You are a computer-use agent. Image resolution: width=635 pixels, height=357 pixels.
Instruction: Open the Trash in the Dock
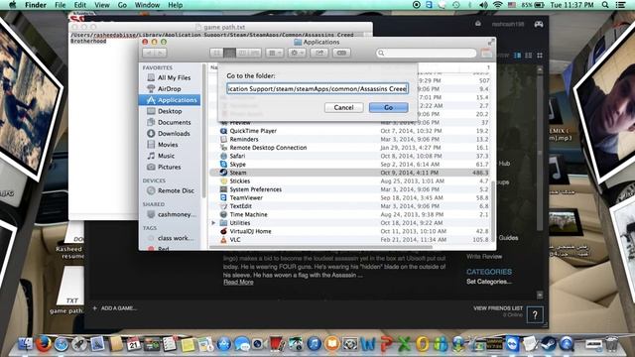[612, 344]
